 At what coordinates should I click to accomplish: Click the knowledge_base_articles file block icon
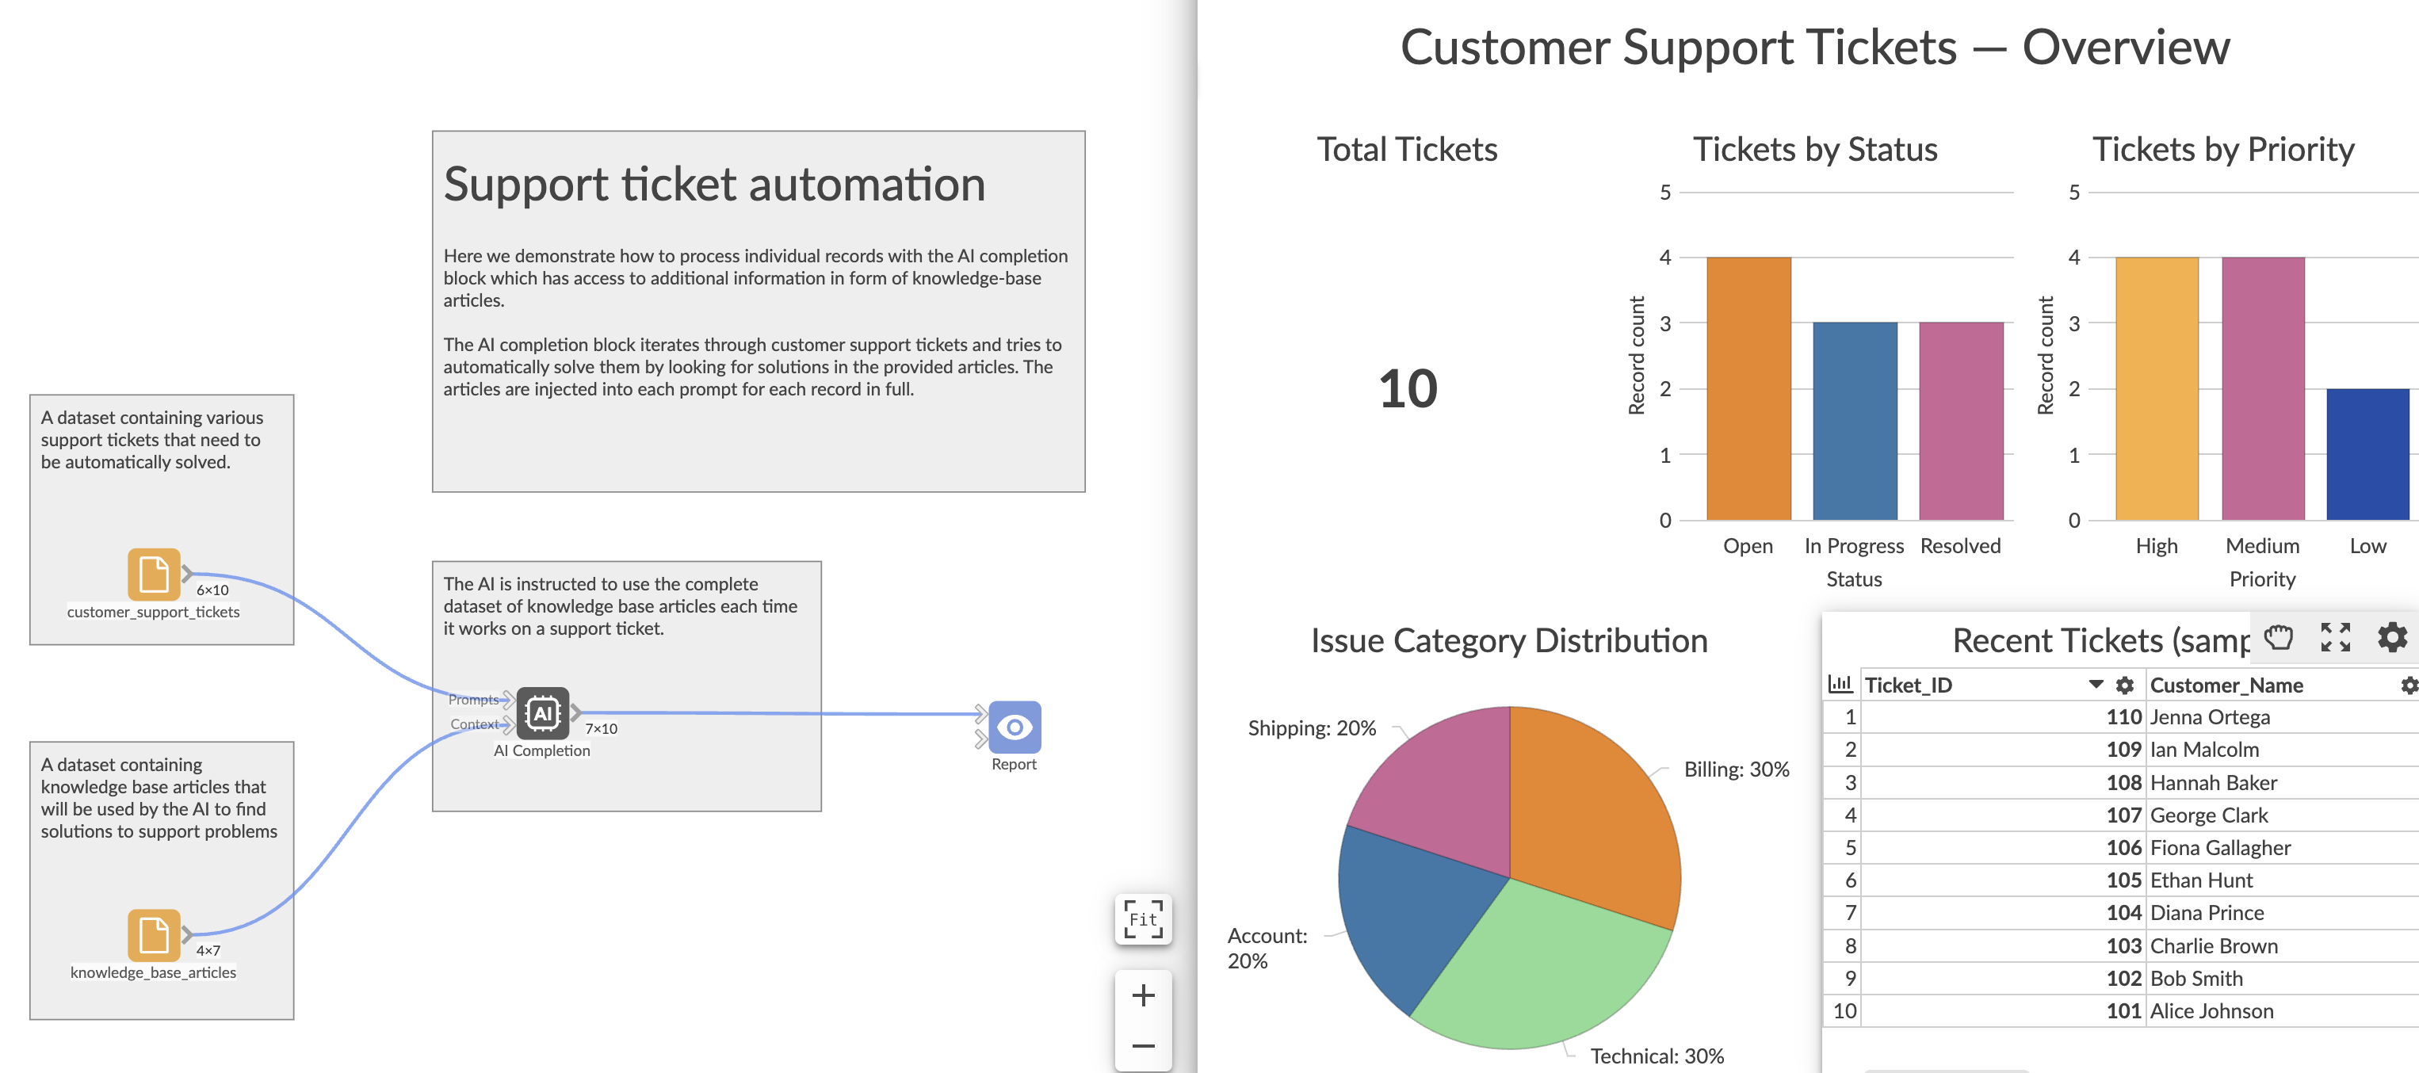pos(153,934)
